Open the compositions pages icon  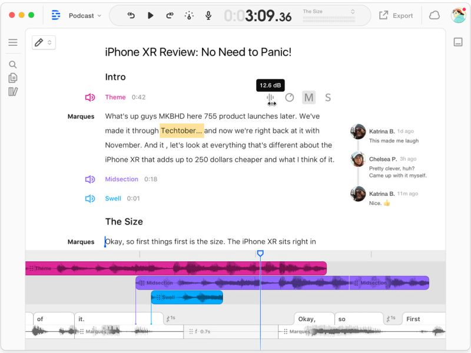pos(13,78)
